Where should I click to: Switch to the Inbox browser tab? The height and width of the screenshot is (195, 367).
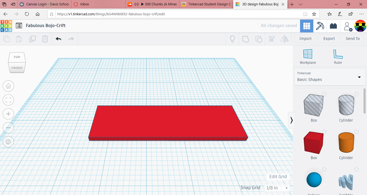coord(98,4)
